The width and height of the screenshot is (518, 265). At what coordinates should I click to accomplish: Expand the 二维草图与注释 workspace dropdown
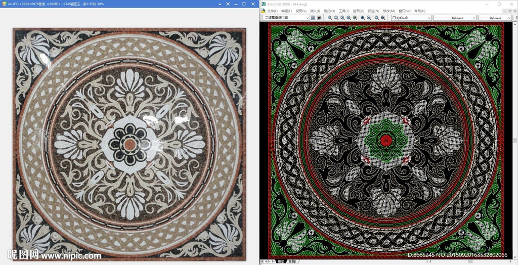(307, 18)
